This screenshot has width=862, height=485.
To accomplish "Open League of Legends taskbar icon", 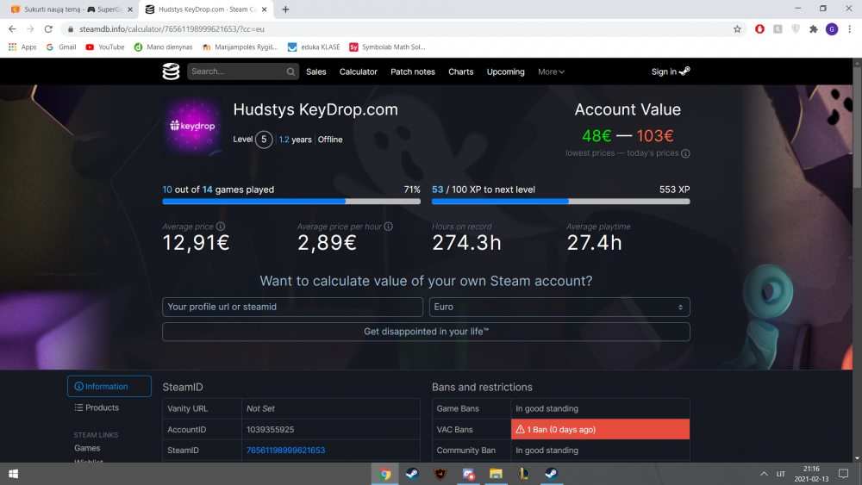I will (523, 474).
